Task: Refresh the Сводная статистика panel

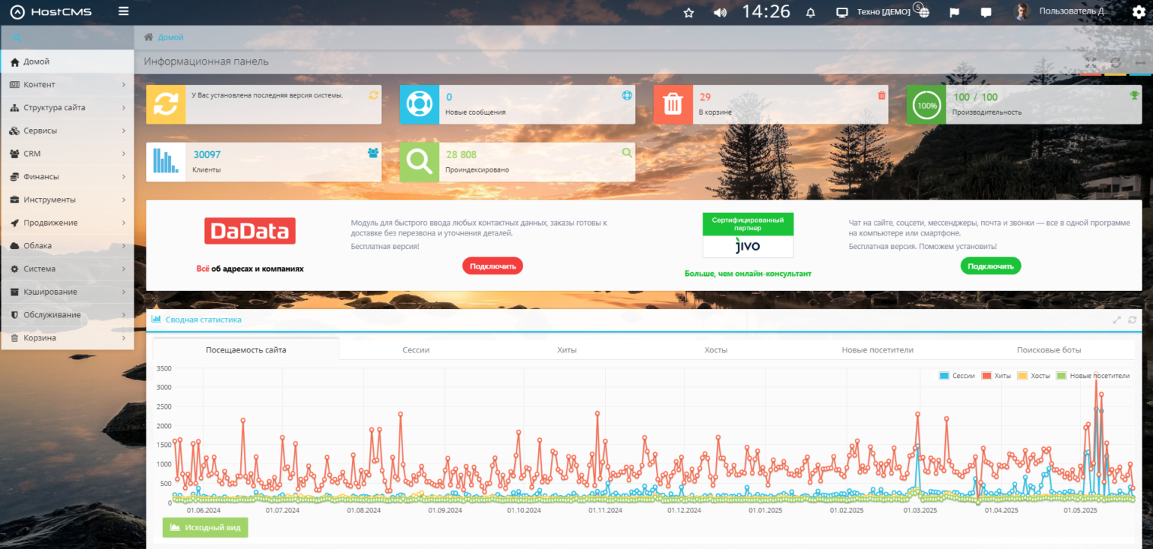Action: pos(1132,319)
